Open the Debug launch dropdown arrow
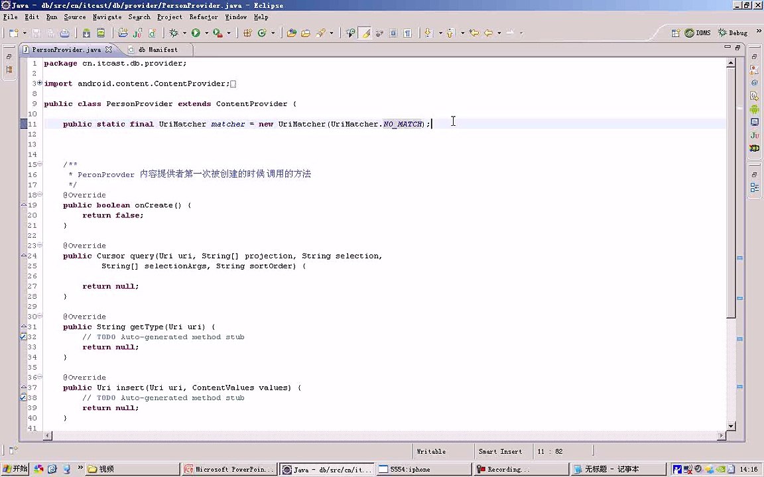Screen dimensions: 764x477 (184, 33)
